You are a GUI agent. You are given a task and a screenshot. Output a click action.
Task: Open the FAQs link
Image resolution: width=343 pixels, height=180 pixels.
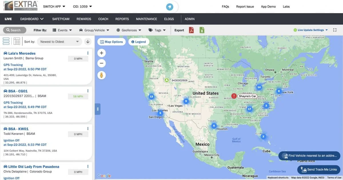pos(226,7)
